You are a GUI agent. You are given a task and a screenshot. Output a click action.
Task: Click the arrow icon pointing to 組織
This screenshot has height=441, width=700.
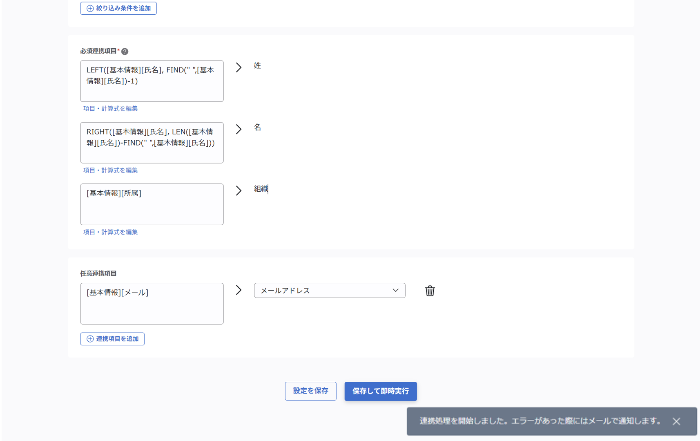tap(239, 190)
